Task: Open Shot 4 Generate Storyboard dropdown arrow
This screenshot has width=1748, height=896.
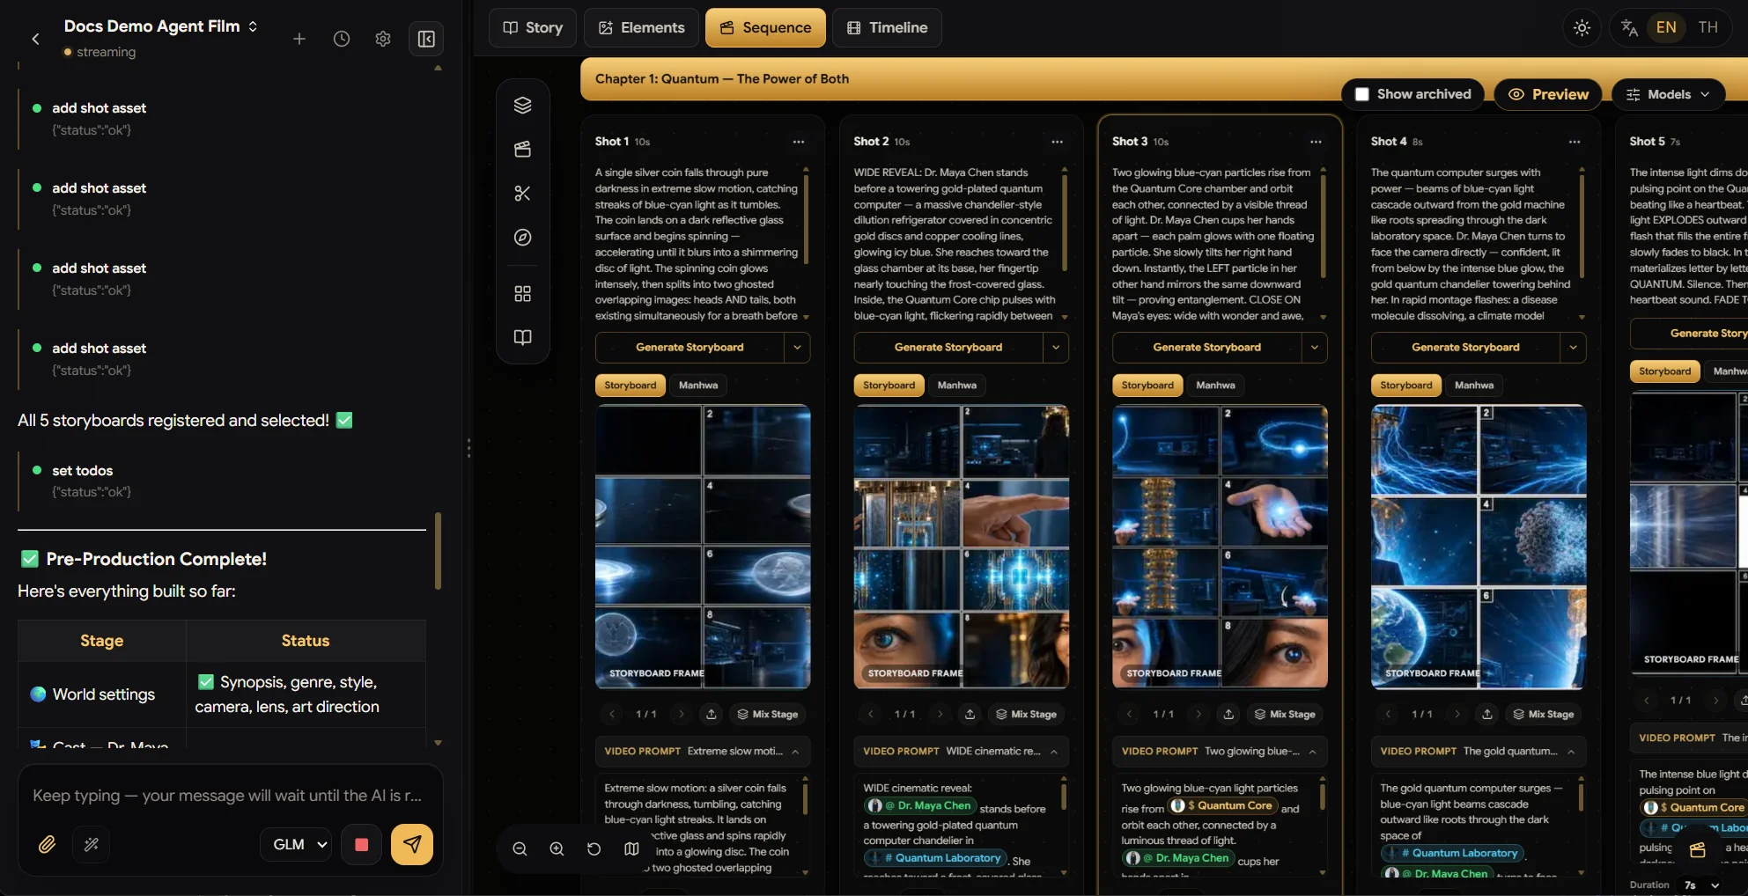Action: (1574, 348)
